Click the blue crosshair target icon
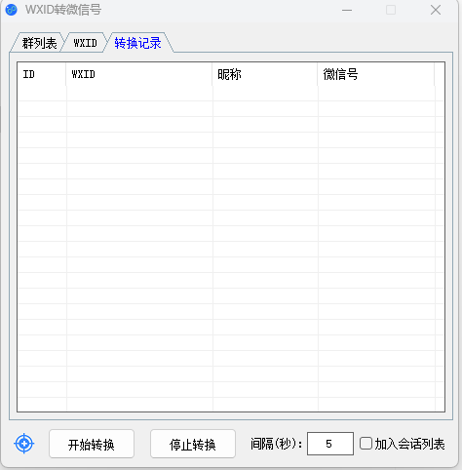This screenshot has width=462, height=470. 24,444
